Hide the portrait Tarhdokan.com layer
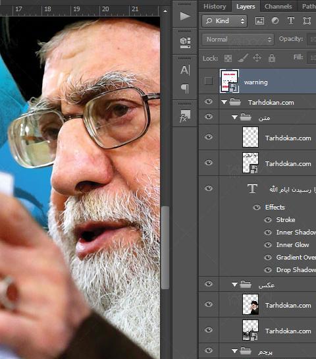The image size is (316, 359). tap(209, 304)
